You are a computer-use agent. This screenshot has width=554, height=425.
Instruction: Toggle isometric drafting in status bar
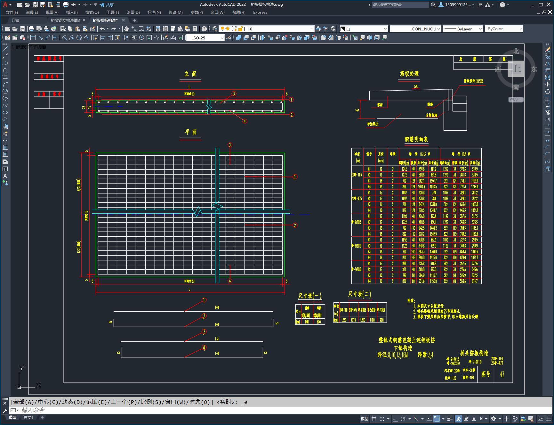point(416,419)
